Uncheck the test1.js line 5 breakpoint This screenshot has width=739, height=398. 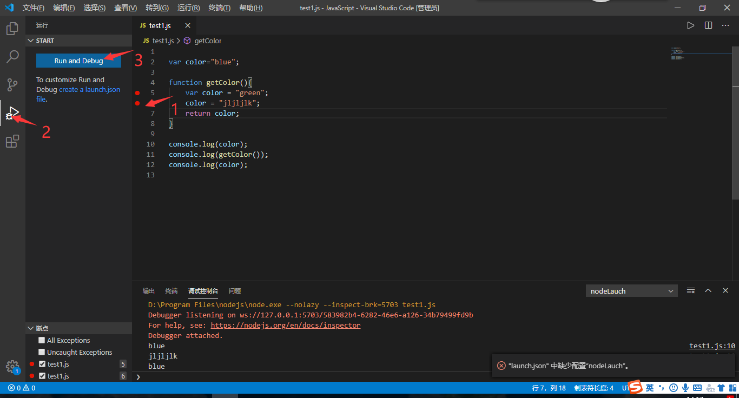[42, 364]
